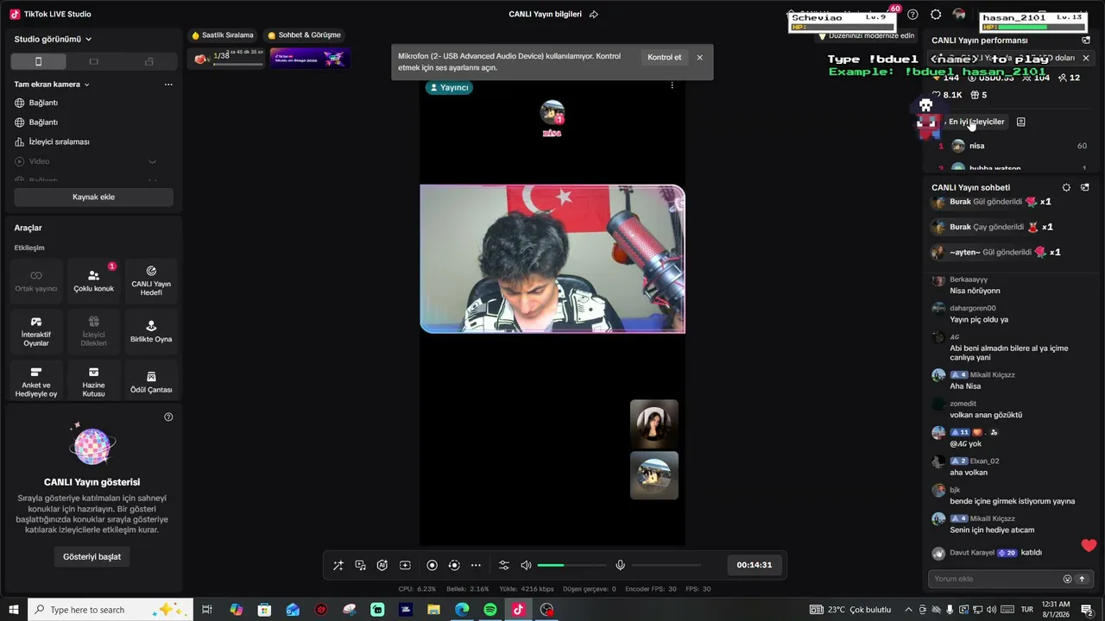Click the taskbar search box
The height and width of the screenshot is (621, 1105).
click(112, 610)
